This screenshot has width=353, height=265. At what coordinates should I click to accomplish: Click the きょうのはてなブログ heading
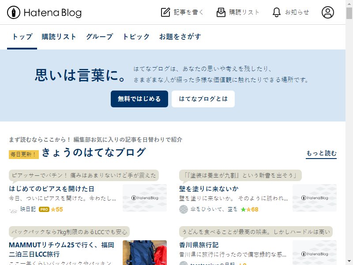(x=94, y=152)
